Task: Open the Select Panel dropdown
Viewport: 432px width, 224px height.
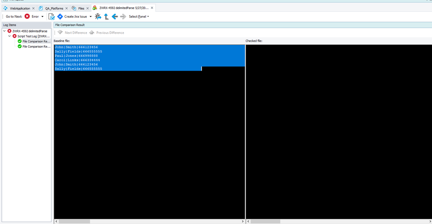Action: click(x=138, y=16)
